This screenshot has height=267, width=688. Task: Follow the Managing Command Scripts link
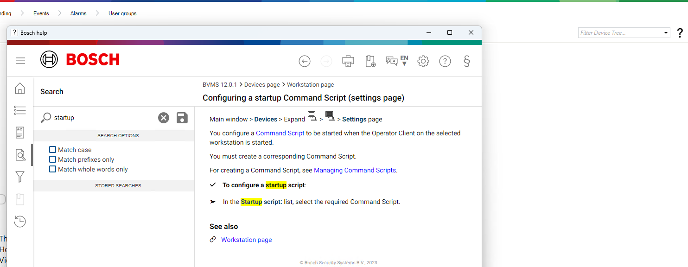(x=355, y=170)
